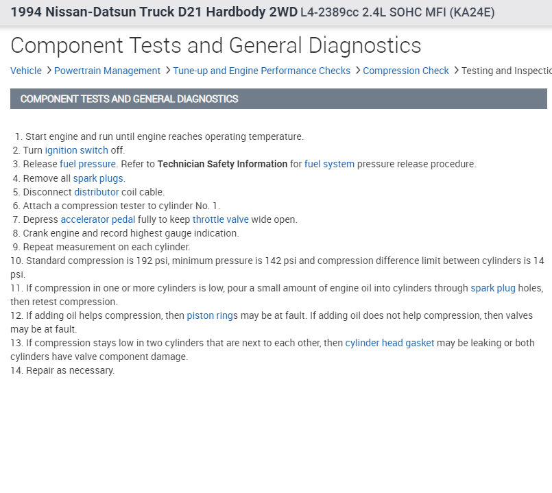
Task: Click the spark plug link in step 11
Action: (492, 288)
